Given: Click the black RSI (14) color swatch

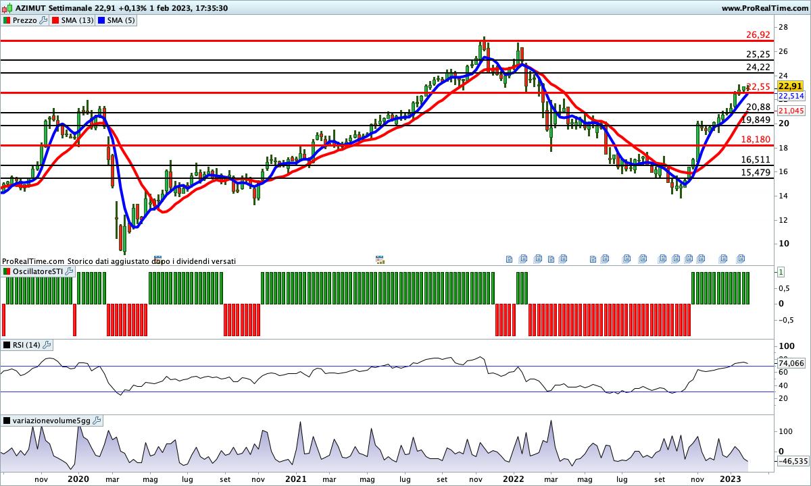Looking at the screenshot, I should point(7,345).
